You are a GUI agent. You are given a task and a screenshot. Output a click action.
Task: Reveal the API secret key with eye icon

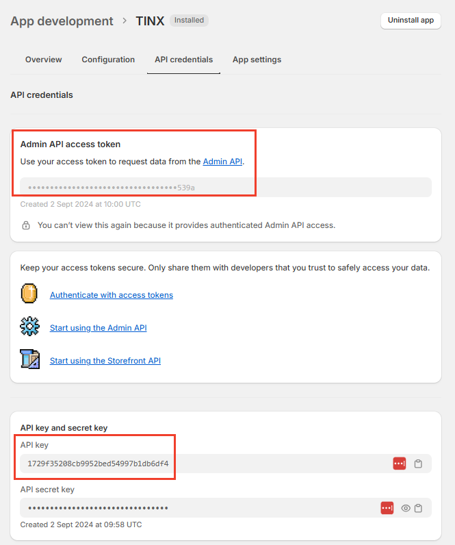pos(406,508)
